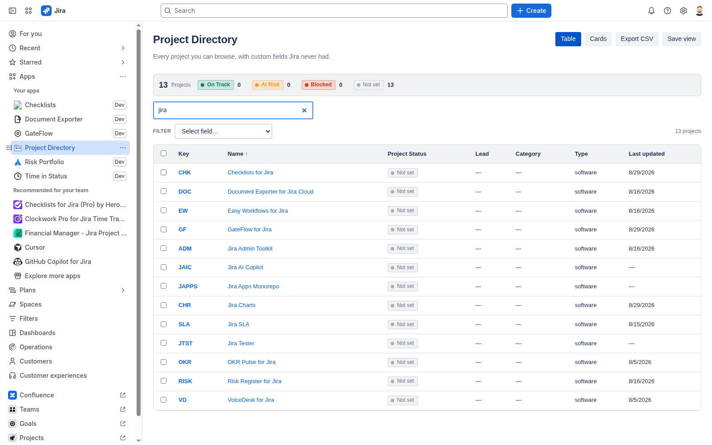Sort by Last updated column header

pos(647,154)
